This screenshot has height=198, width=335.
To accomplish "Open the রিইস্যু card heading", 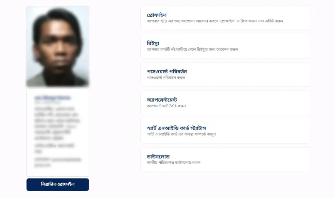I will tap(153, 43).
